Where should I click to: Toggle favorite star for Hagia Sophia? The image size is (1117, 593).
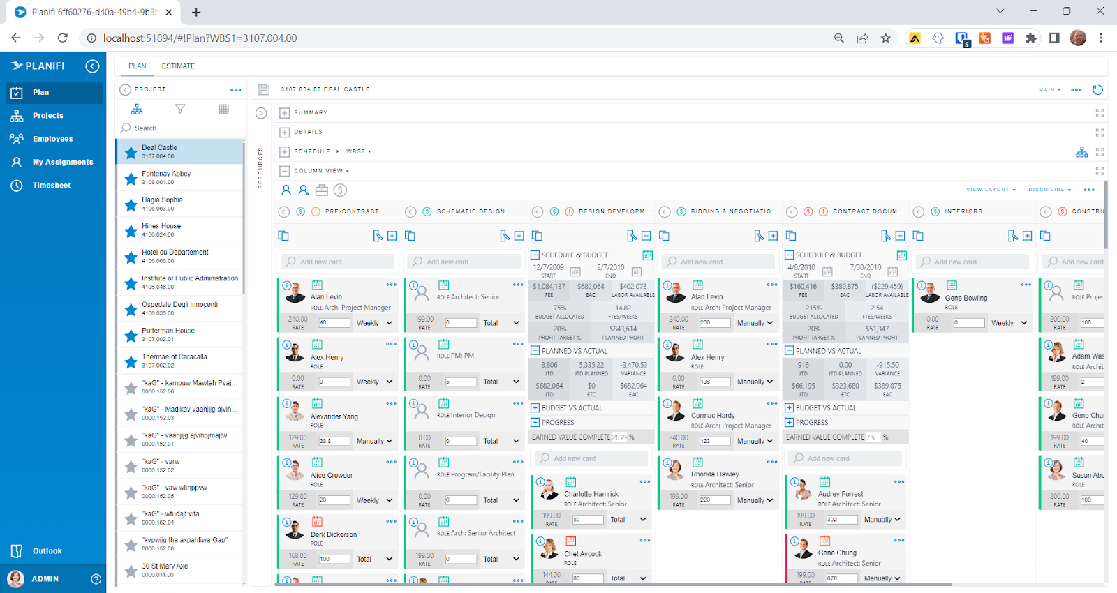pos(131,205)
